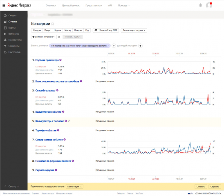
Task: Open the hamburger menu beside Яндекс Метрика
Action: pyautogui.click(x=4, y=5)
